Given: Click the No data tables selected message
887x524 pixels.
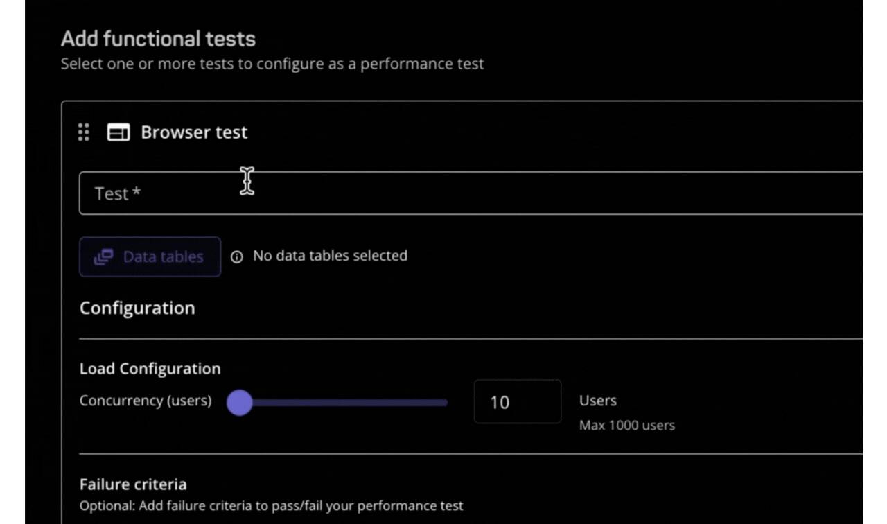Looking at the screenshot, I should tap(330, 255).
